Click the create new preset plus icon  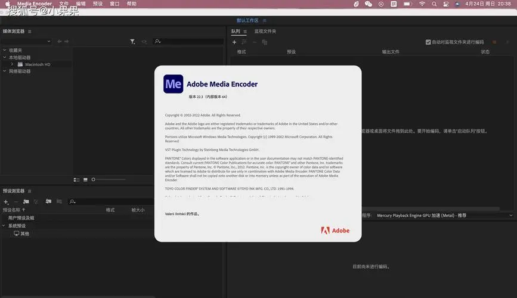coord(5,201)
